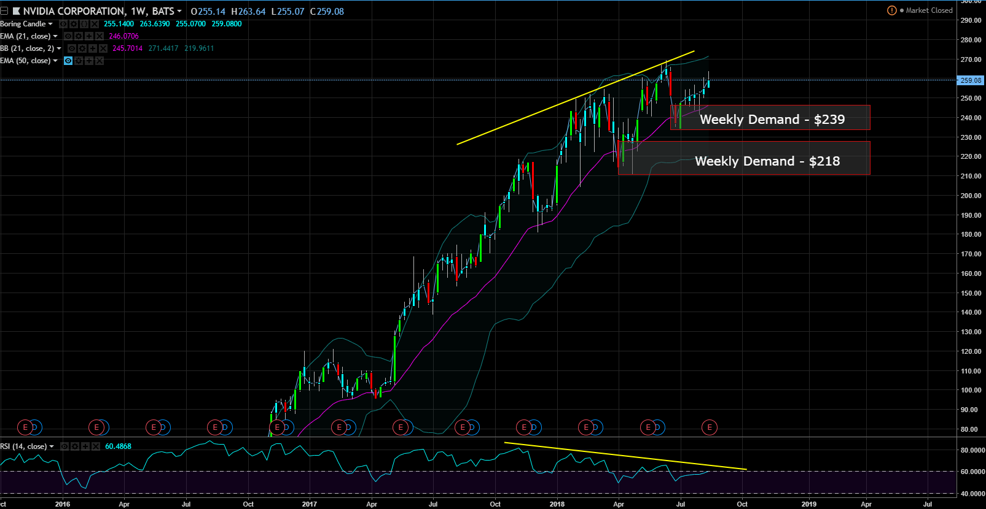The image size is (986, 509).
Task: Open source code braces icon for Boring Candle
Action: coord(84,24)
